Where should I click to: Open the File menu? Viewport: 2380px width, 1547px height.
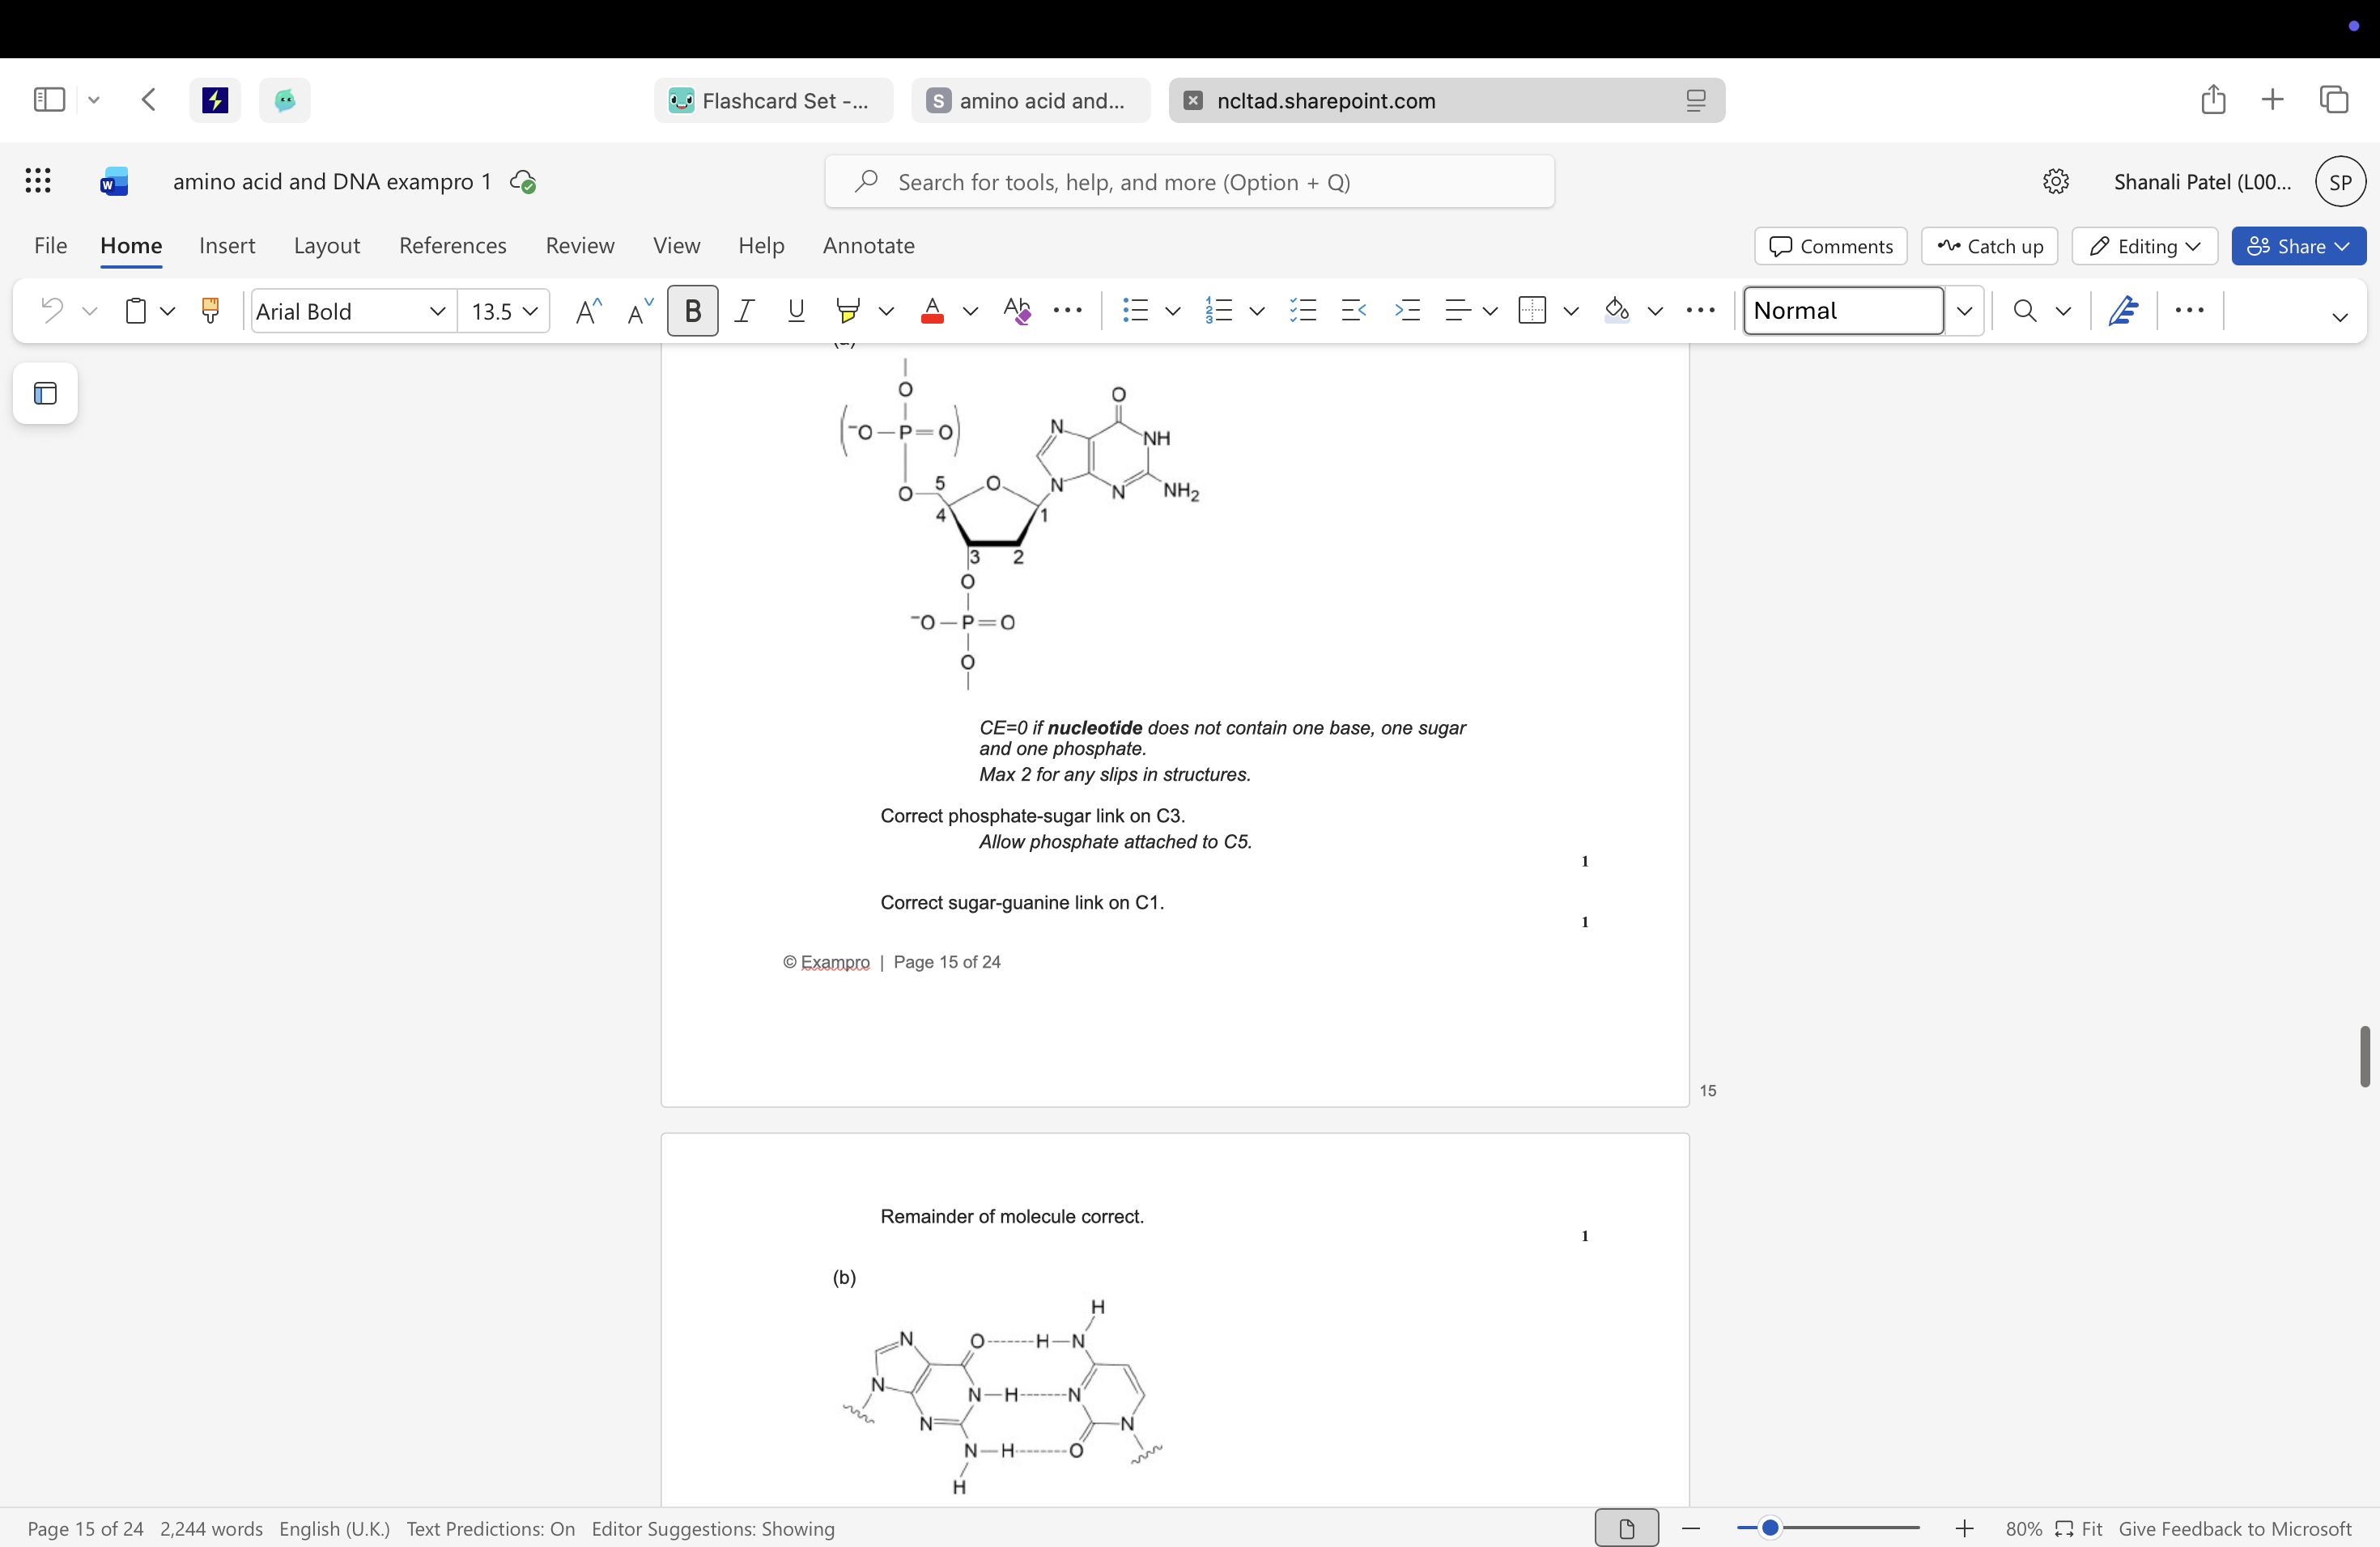pyautogui.click(x=51, y=245)
